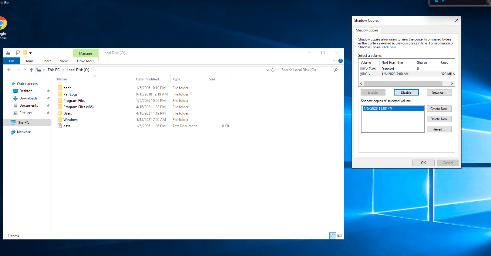Open the View ribbon tab
This screenshot has height=256, width=491.
pos(64,61)
